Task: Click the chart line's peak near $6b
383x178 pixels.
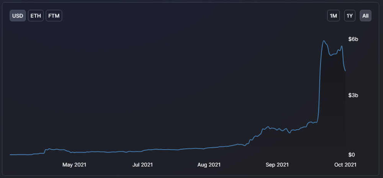Action: click(x=324, y=41)
